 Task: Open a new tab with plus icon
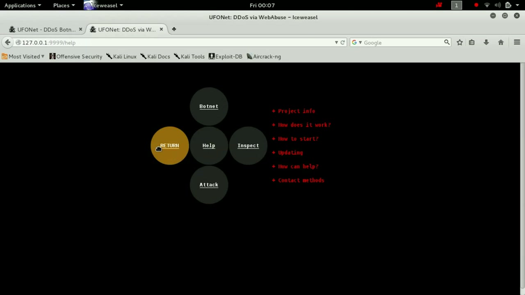(174, 29)
